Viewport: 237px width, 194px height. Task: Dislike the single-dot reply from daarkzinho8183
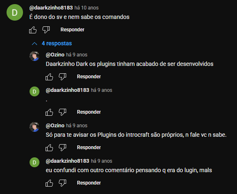[62, 112]
